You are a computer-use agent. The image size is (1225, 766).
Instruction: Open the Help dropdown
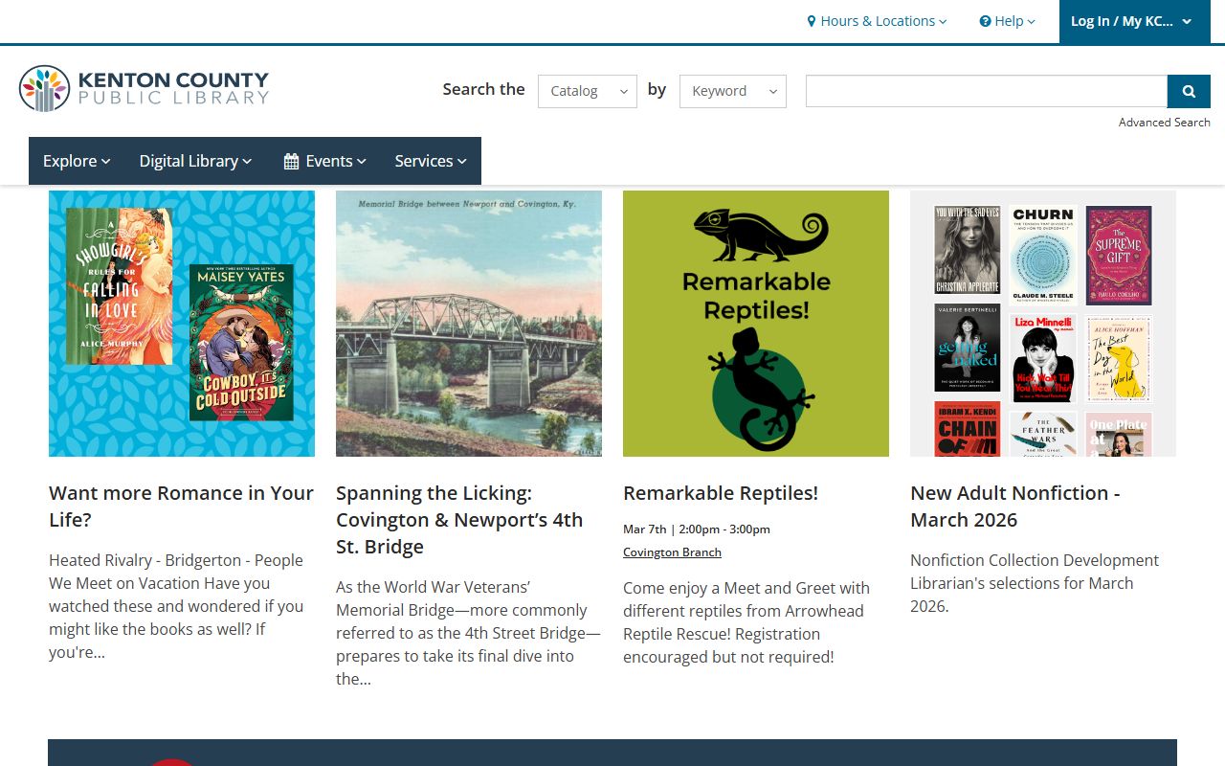1007,21
